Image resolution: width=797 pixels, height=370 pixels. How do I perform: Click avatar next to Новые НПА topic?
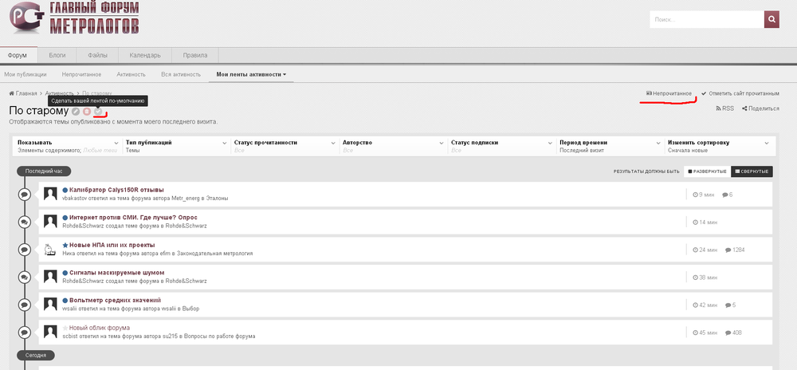(50, 249)
